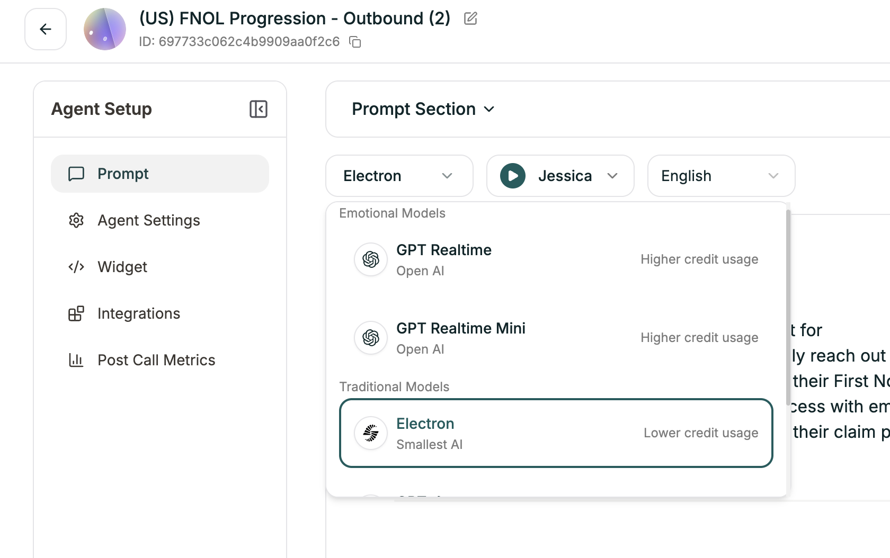This screenshot has height=558, width=890.
Task: Select the GPT Realtime Mini model
Action: 555,338
